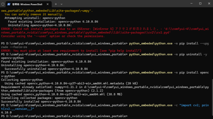Screen dimensions: 213x119
Task: Expand the new tab profile dropdown chevron
Action: (62, 4)
